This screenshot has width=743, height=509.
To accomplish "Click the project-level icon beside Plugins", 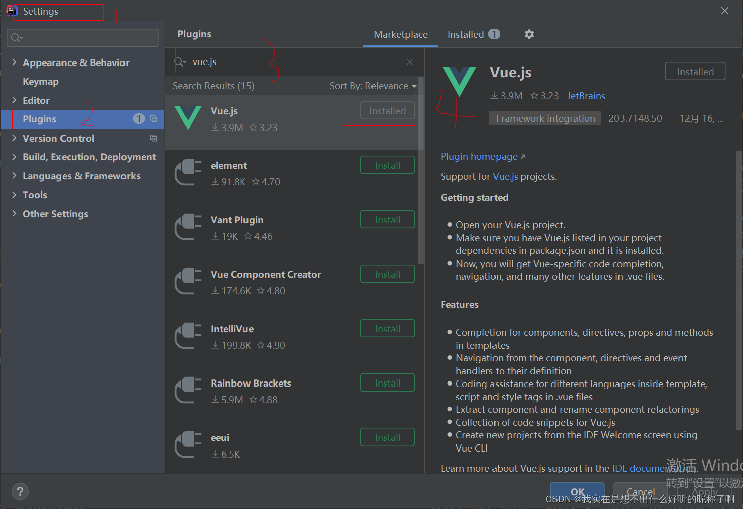I will click(x=154, y=119).
